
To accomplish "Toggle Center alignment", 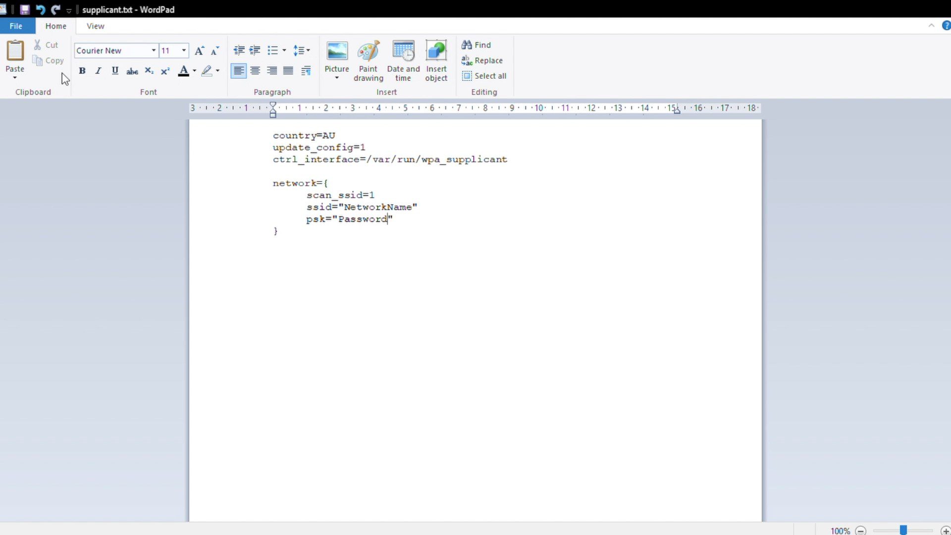I will [x=255, y=71].
